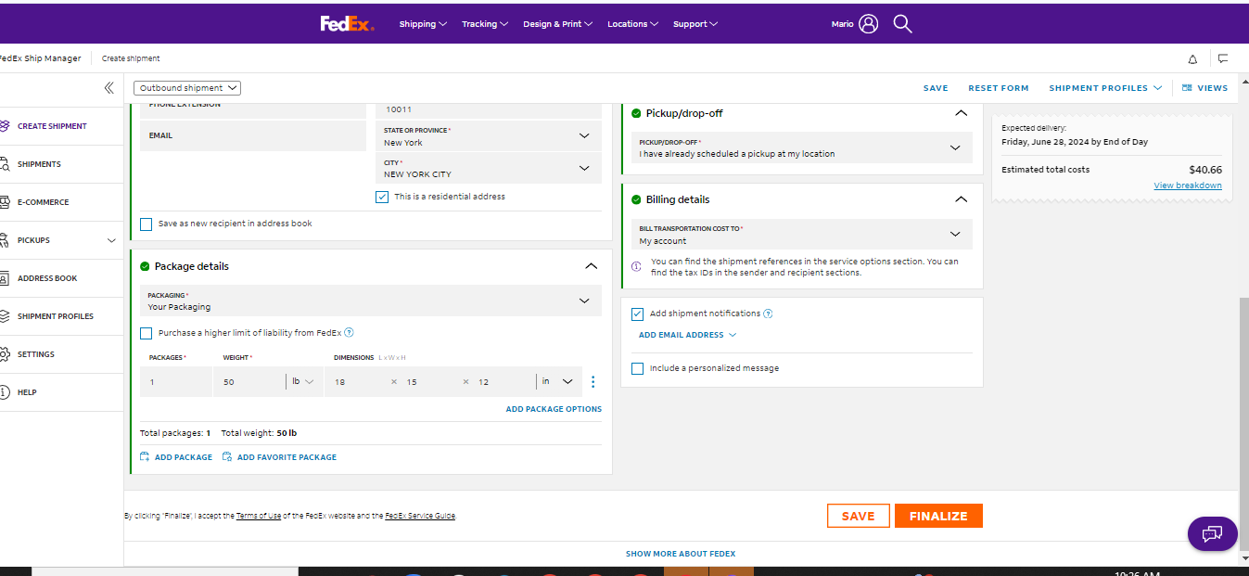Screen dimensions: 1249x576
Task: Click the FedEx logo
Action: pos(347,24)
